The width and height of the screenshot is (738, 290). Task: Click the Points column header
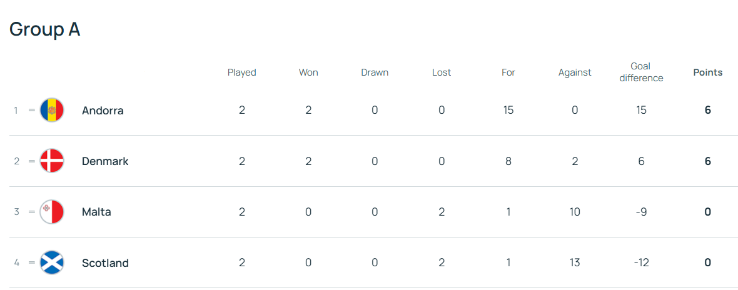(x=707, y=72)
